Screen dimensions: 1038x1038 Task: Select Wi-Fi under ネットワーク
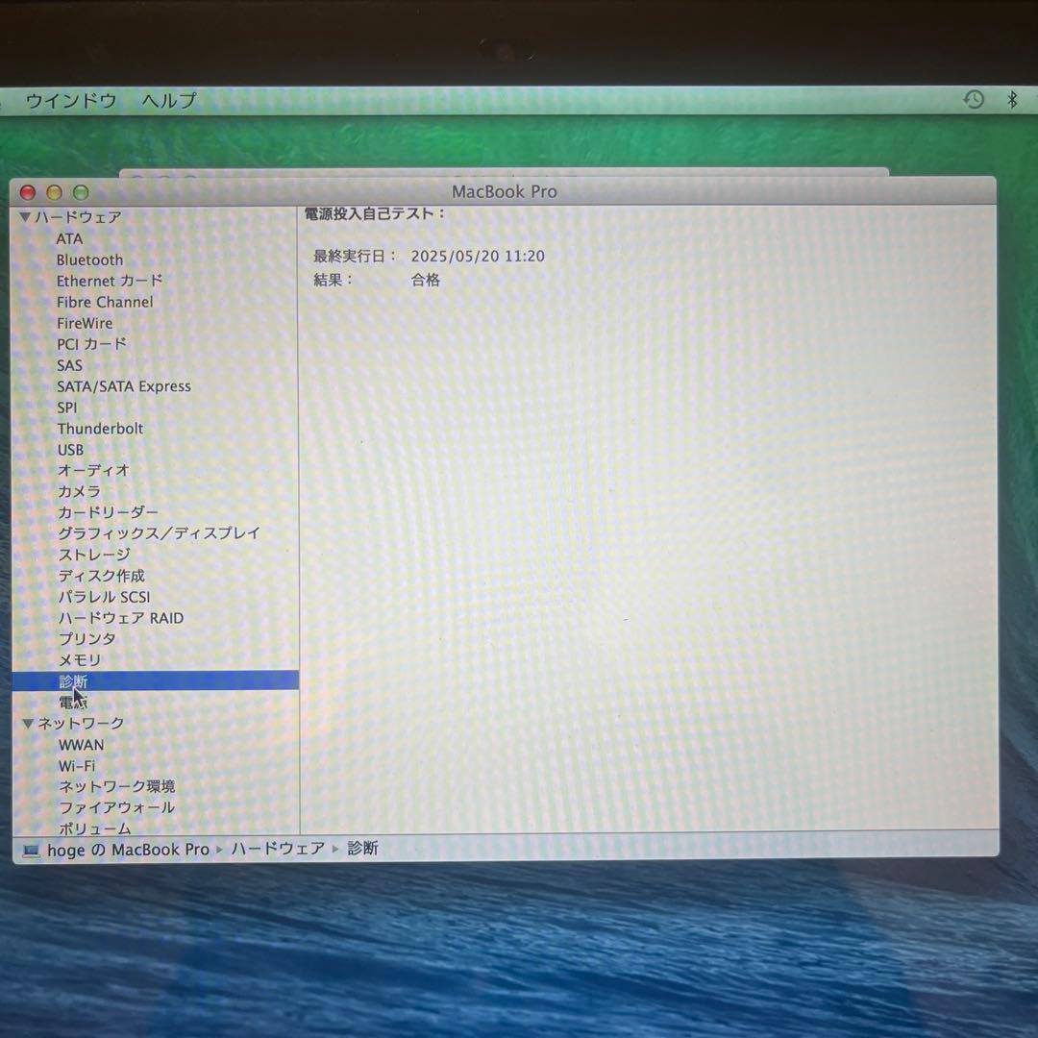76,766
